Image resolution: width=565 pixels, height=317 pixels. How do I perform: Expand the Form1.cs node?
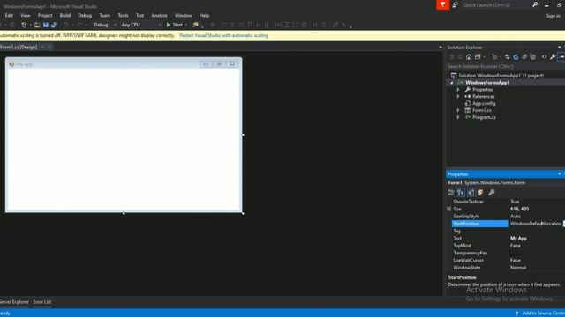coord(458,110)
